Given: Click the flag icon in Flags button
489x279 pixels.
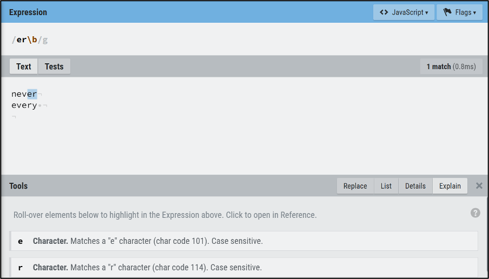Looking at the screenshot, I should click(x=447, y=12).
